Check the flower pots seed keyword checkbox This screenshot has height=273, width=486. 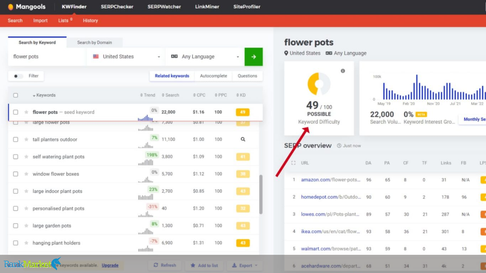[16, 112]
